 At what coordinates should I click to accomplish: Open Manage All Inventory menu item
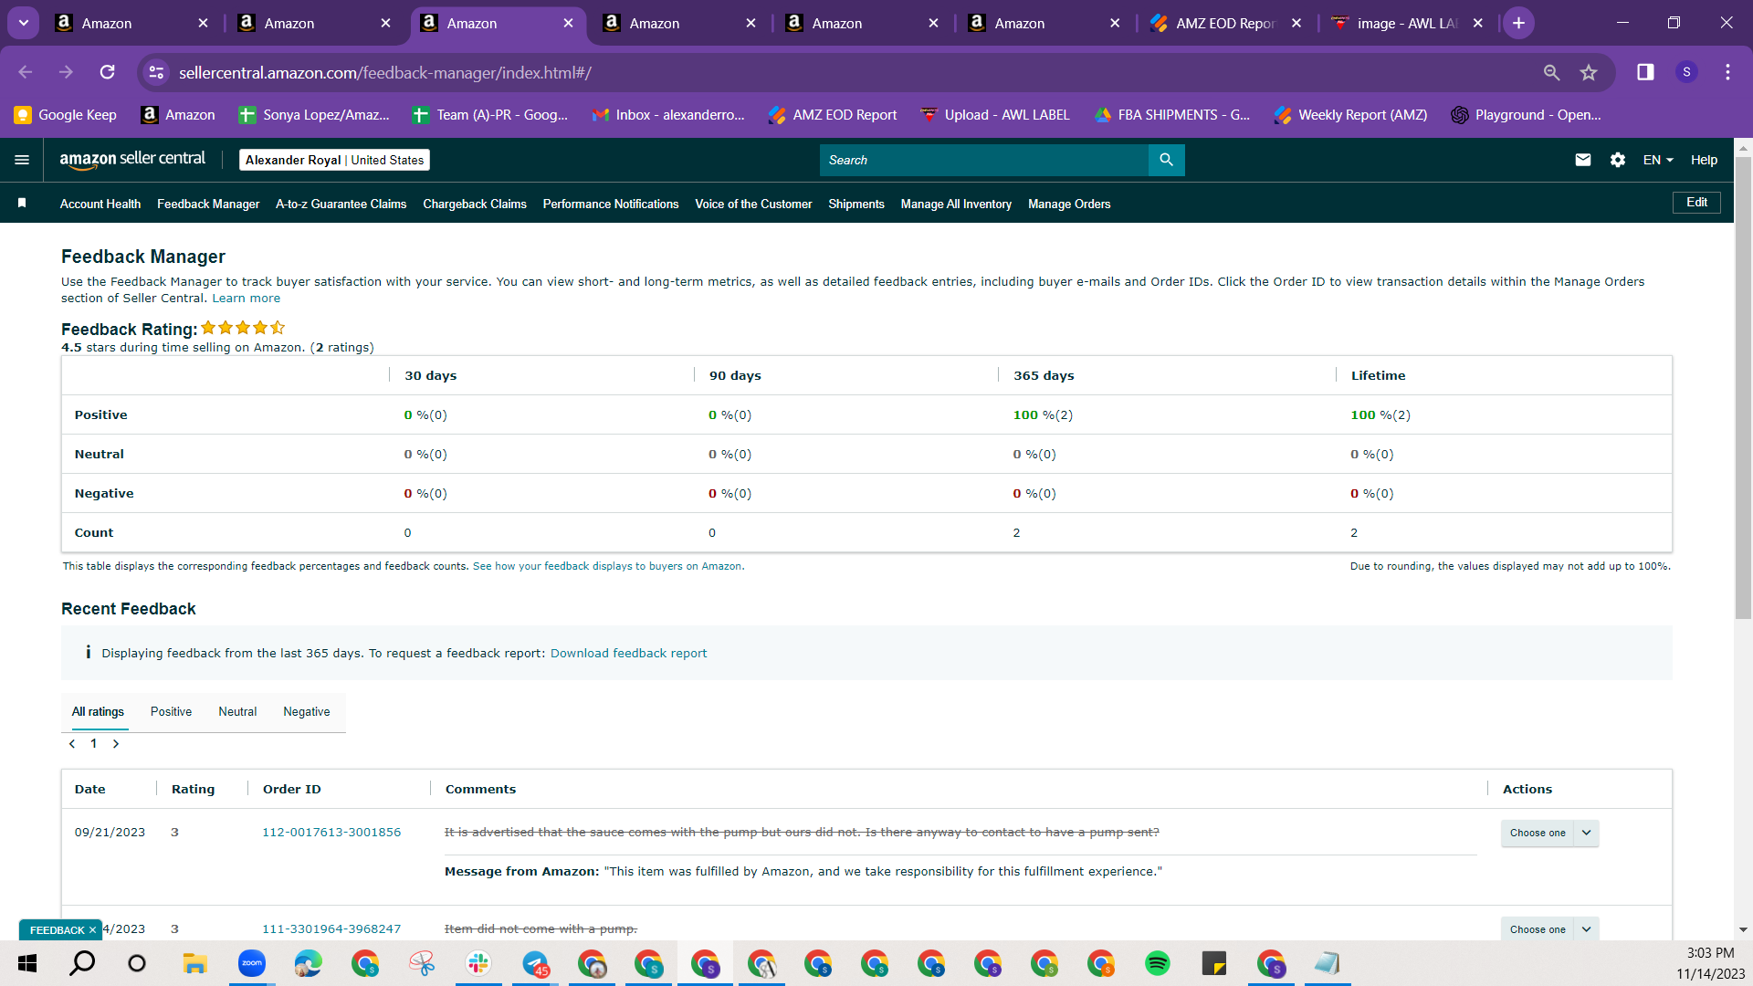point(956,204)
